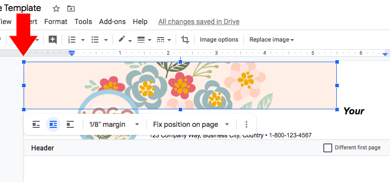Open border color dropdown arrow
Viewport: 390px width, 182px height.
click(130, 41)
